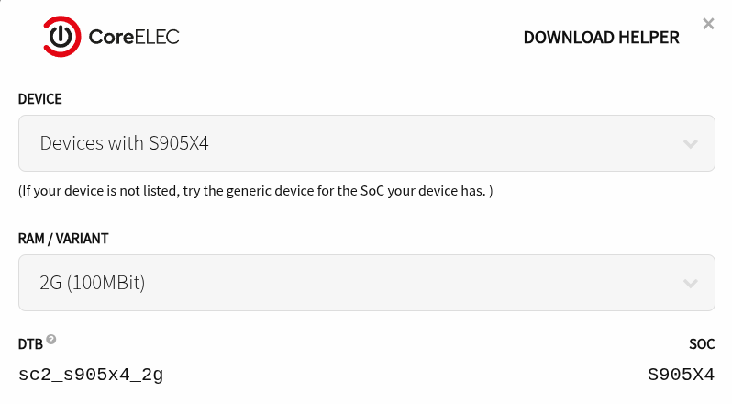Open the Device dropdown list
The width and height of the screenshot is (732, 404).
tap(366, 143)
